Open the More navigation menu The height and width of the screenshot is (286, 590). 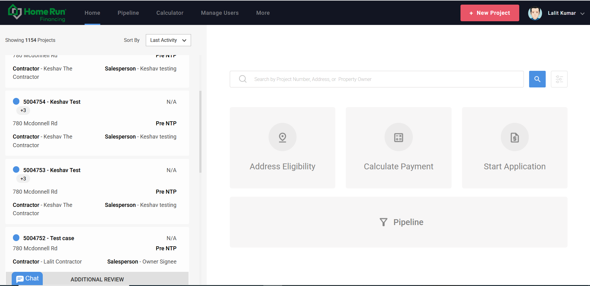263,13
